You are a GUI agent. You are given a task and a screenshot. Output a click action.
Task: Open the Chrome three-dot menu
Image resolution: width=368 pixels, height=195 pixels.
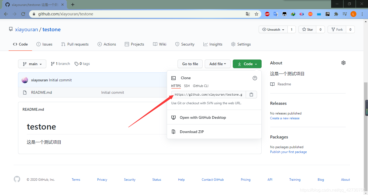pyautogui.click(x=362, y=14)
